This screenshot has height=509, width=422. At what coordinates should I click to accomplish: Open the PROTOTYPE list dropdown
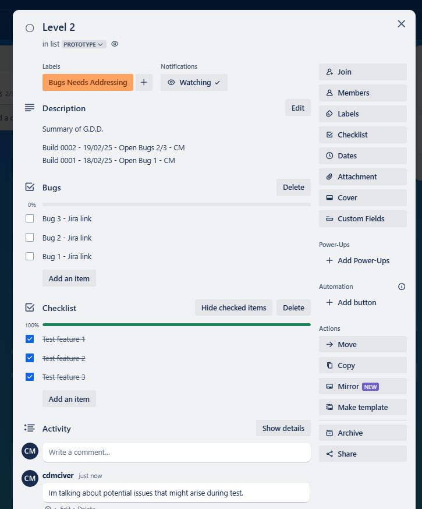(x=84, y=44)
